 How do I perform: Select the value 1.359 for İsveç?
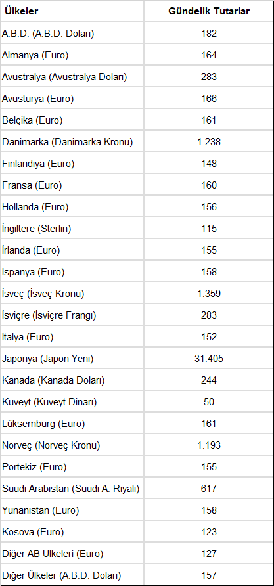209,294
